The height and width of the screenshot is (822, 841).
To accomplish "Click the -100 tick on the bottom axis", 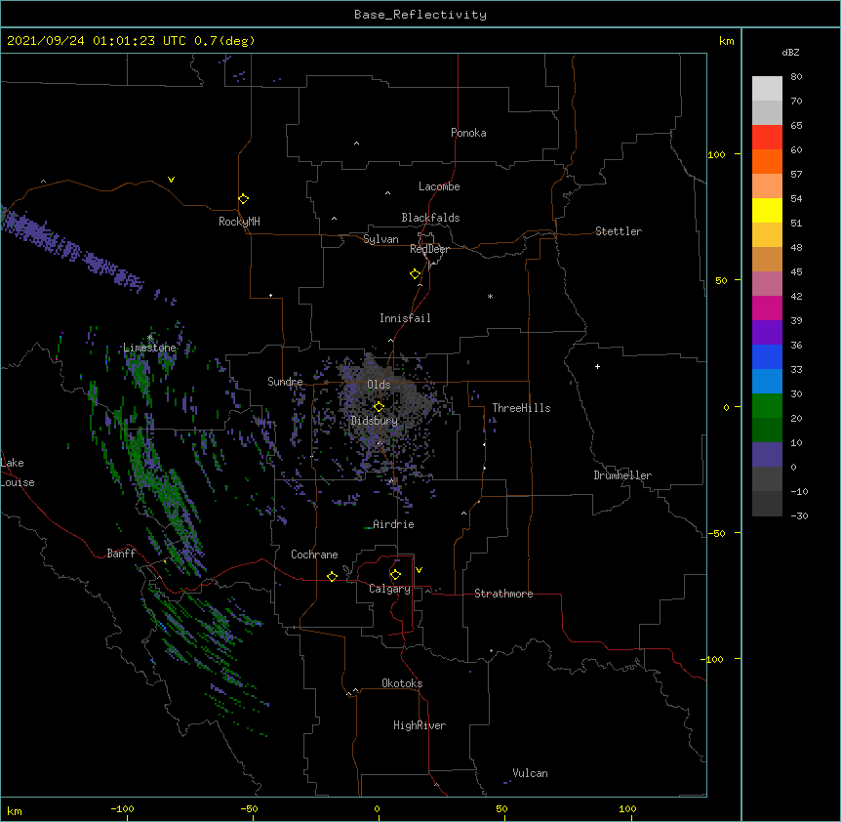I will click(x=122, y=808).
